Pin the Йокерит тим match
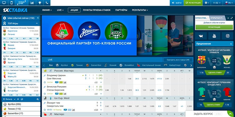The width and height of the screenshot is (235, 117). (x=44, y=103)
